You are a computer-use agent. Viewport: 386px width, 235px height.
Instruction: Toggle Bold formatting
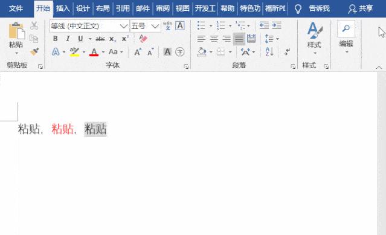pos(56,39)
